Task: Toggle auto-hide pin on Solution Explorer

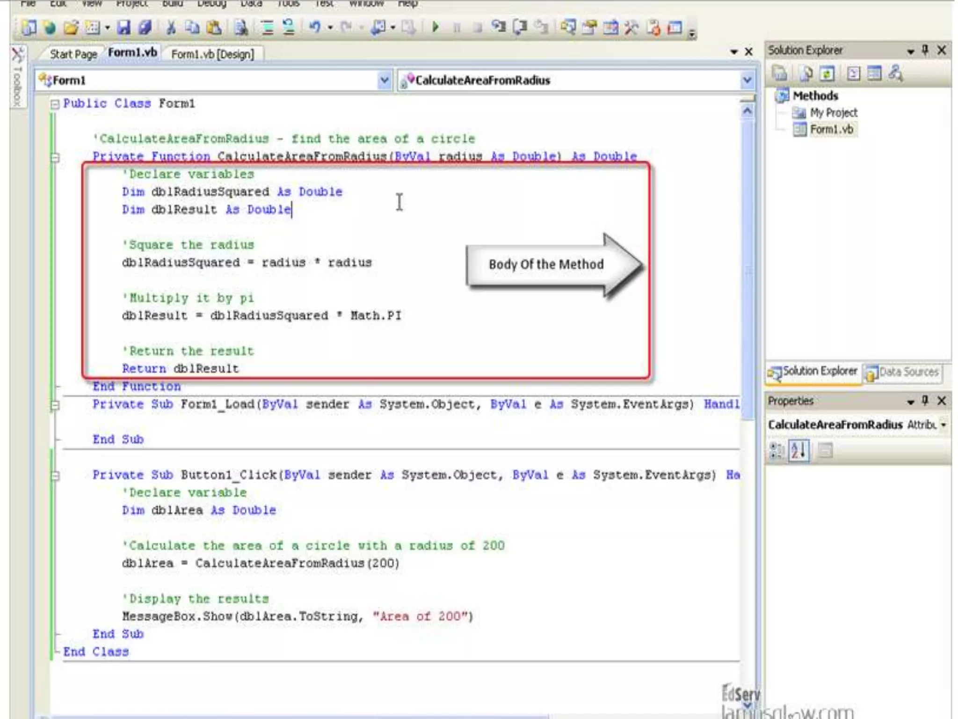Action: point(925,50)
